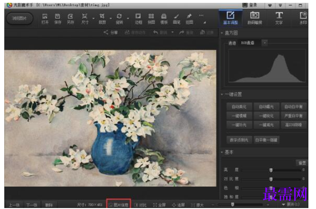Screen dimensions: 316x209
Task: Enter full screen with the 全屏 icon
Action: pyautogui.click(x=159, y=205)
